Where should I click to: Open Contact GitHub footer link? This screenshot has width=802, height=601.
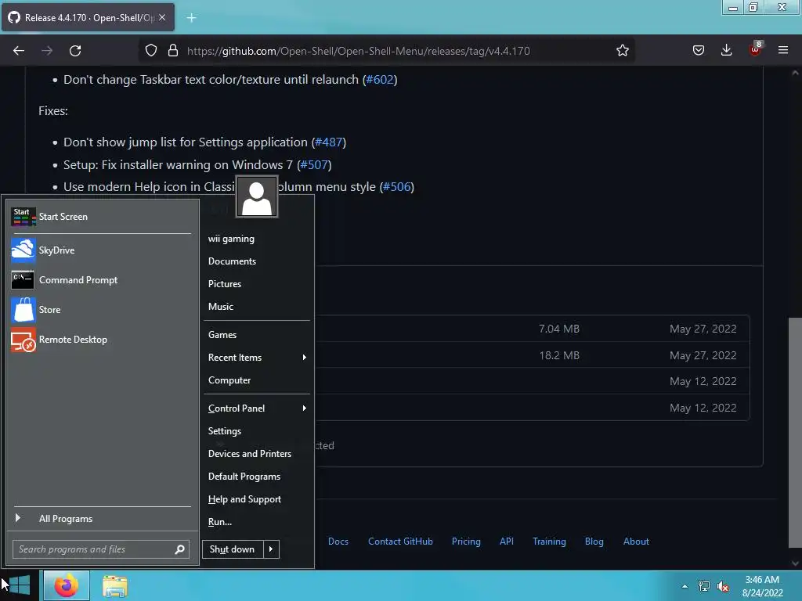click(400, 542)
